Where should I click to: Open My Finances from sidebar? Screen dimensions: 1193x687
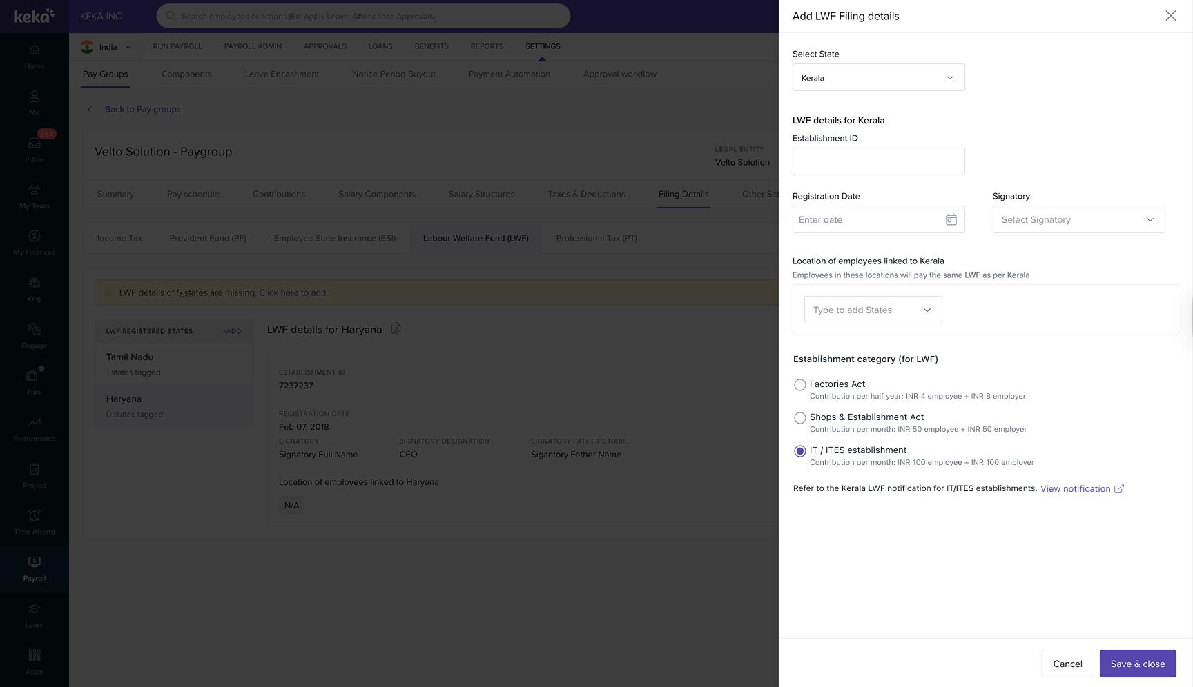tap(35, 237)
